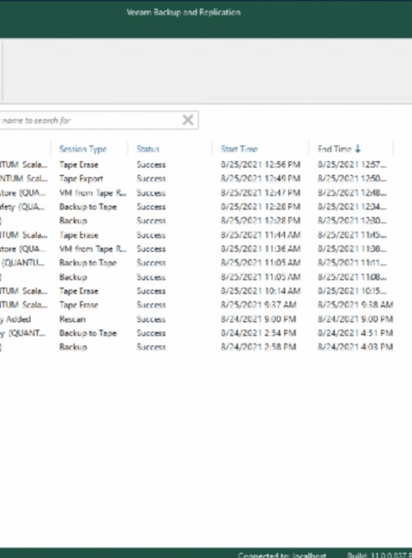This screenshot has width=412, height=558.
Task: Select end time 8/25/2021 12:48
Action: (x=352, y=193)
